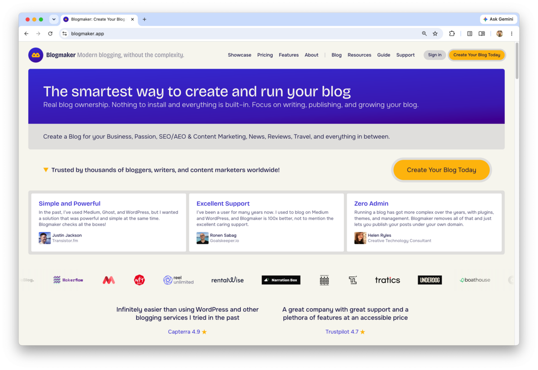Select the Blogmaker browser tab

click(99, 19)
